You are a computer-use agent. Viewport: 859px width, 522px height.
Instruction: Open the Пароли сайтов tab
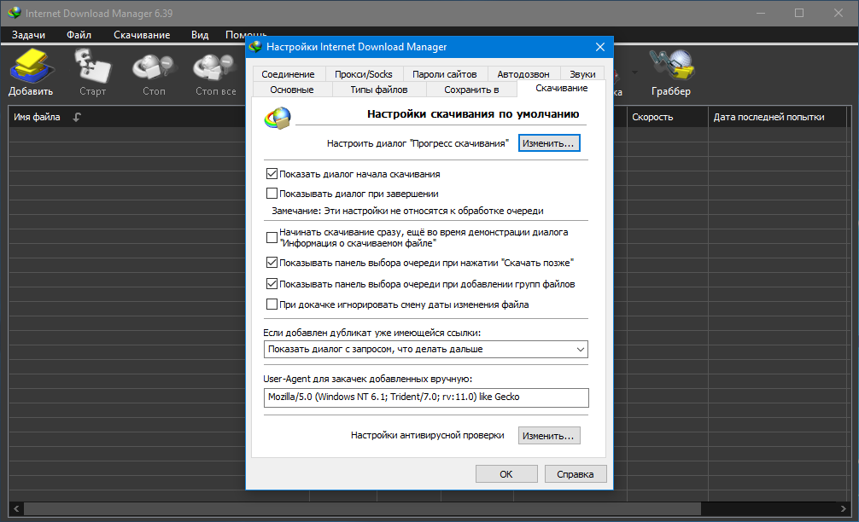click(444, 74)
